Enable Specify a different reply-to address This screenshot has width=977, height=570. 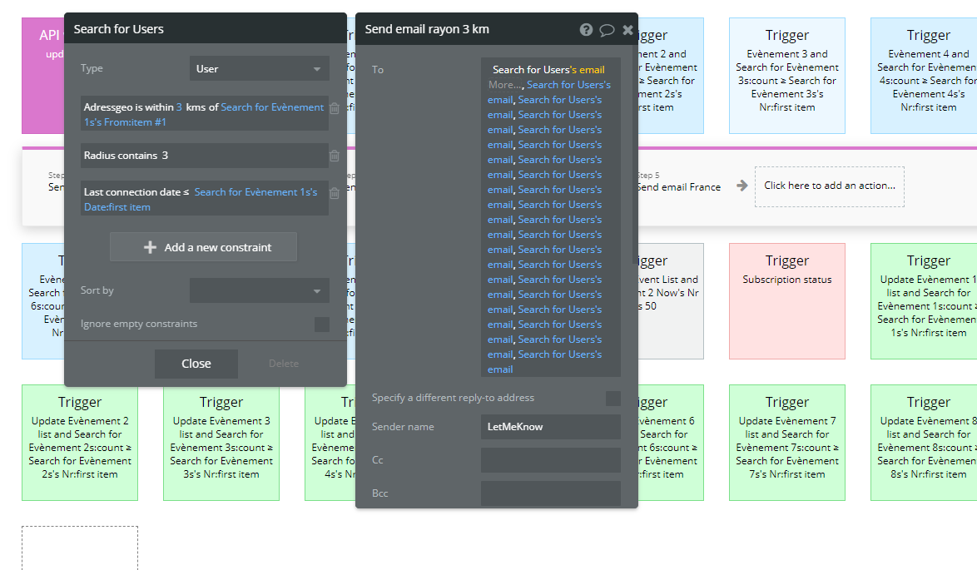(613, 399)
